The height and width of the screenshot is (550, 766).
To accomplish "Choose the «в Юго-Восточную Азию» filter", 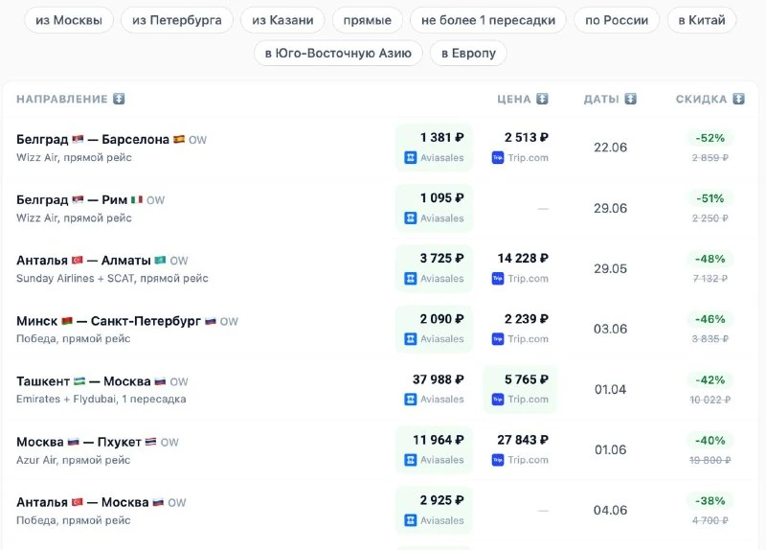I will [338, 53].
